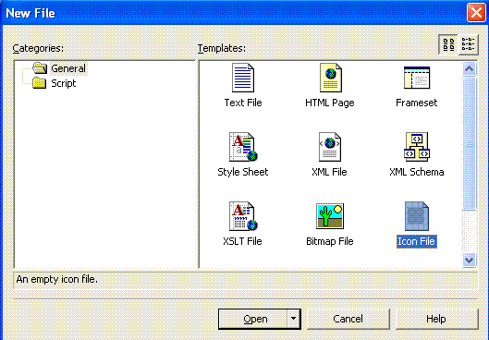
Task: Click the 'An empty icon file.' description
Action: tap(56, 279)
